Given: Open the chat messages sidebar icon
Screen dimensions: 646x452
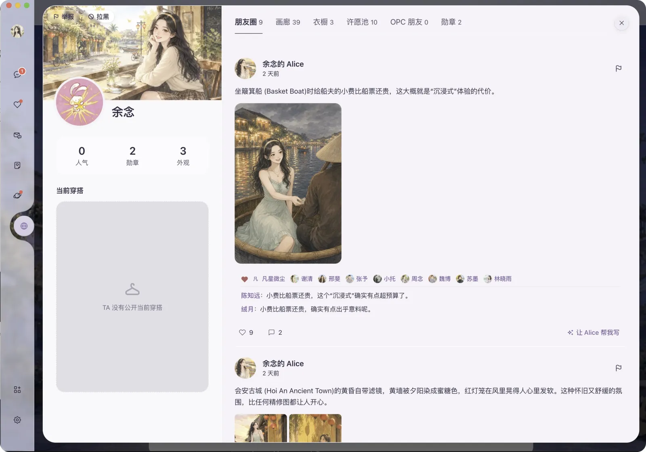Looking at the screenshot, I should pos(17,74).
